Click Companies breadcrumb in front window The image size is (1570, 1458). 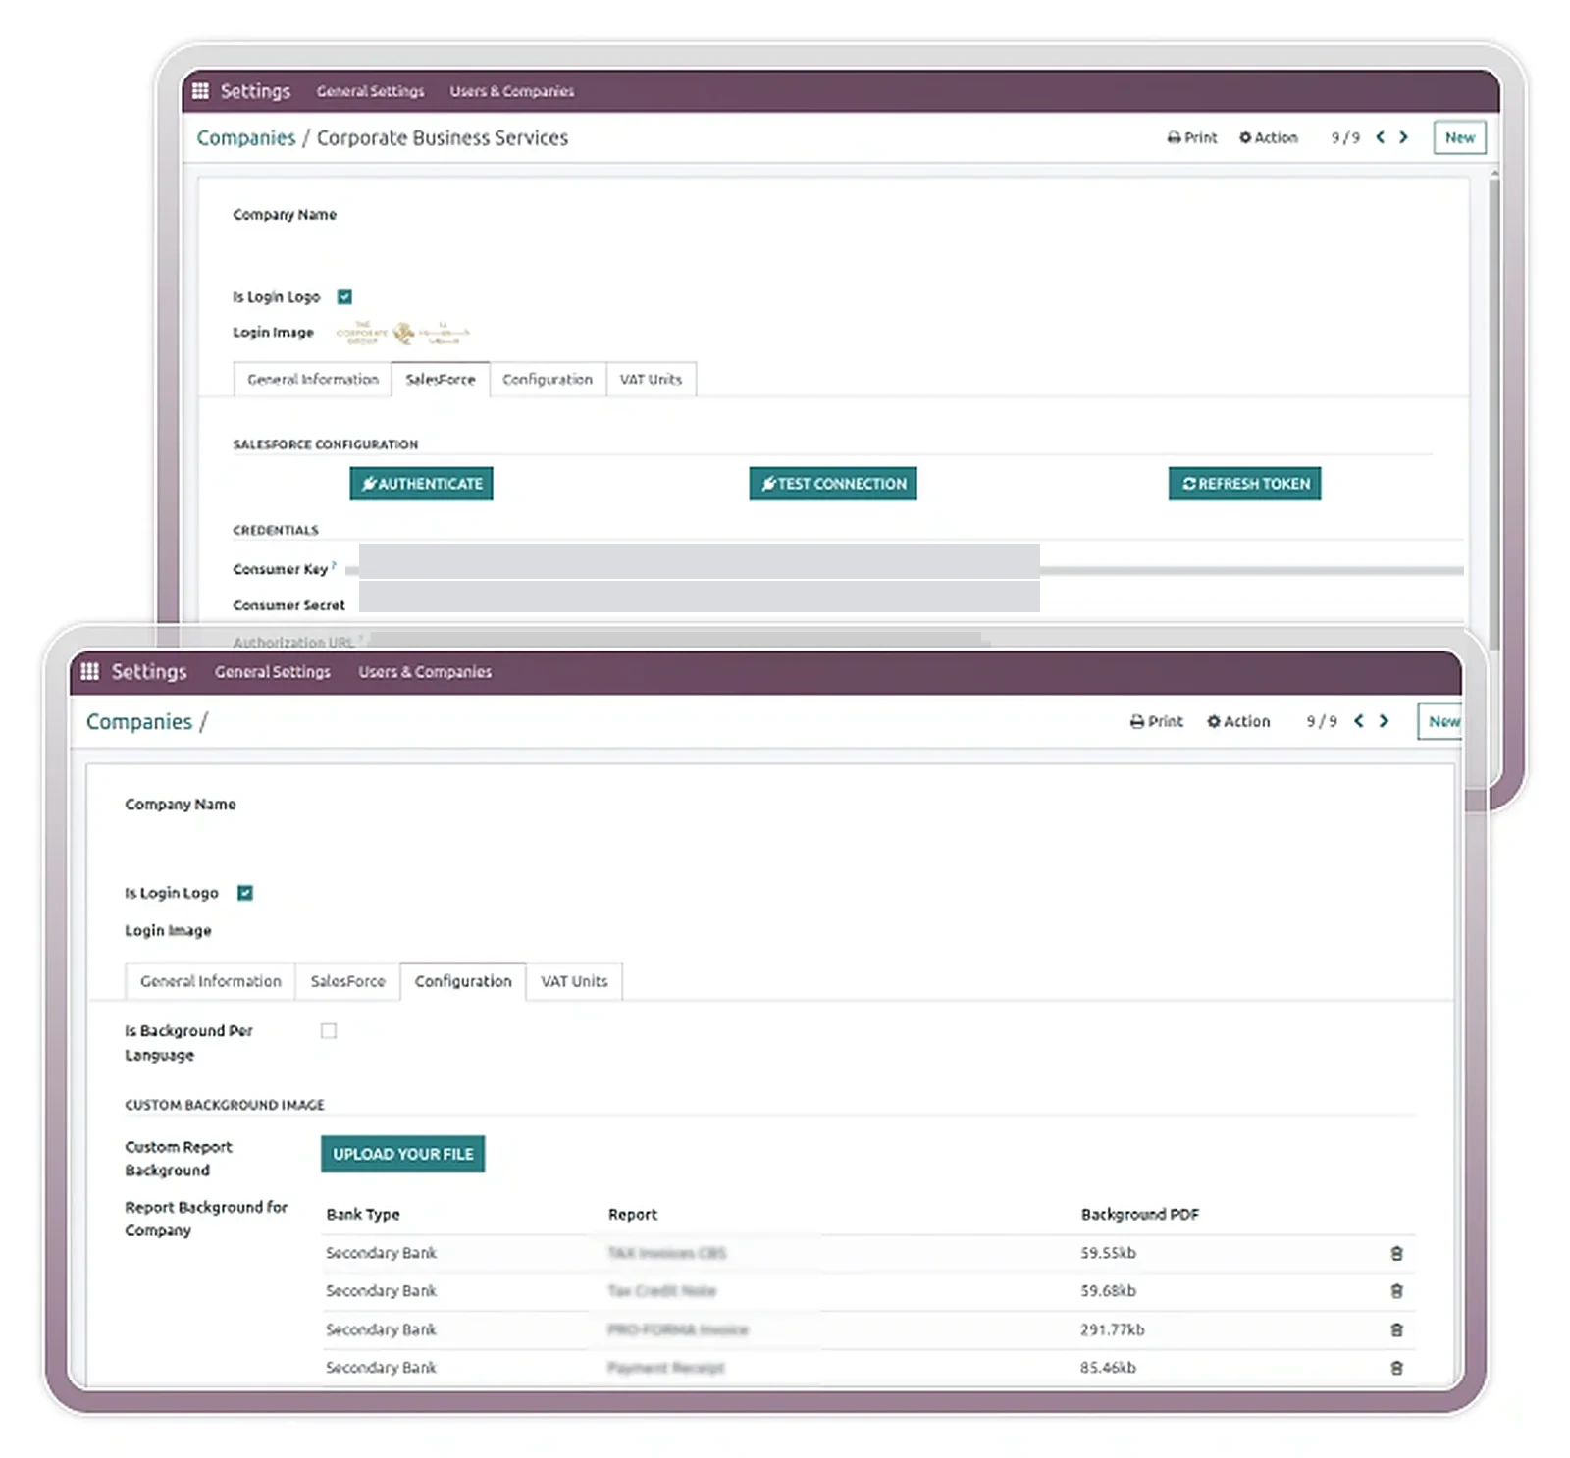pos(139,722)
